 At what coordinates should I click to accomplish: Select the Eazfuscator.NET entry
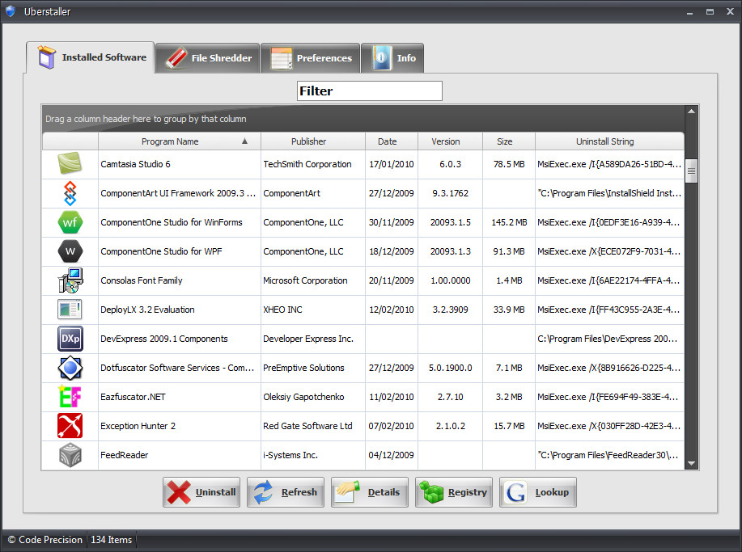click(133, 397)
